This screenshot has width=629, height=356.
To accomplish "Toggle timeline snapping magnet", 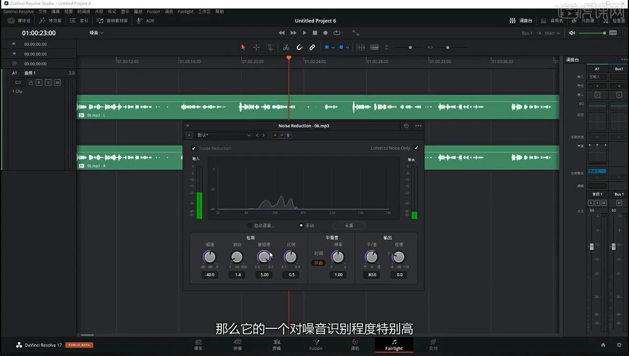I will [x=299, y=47].
